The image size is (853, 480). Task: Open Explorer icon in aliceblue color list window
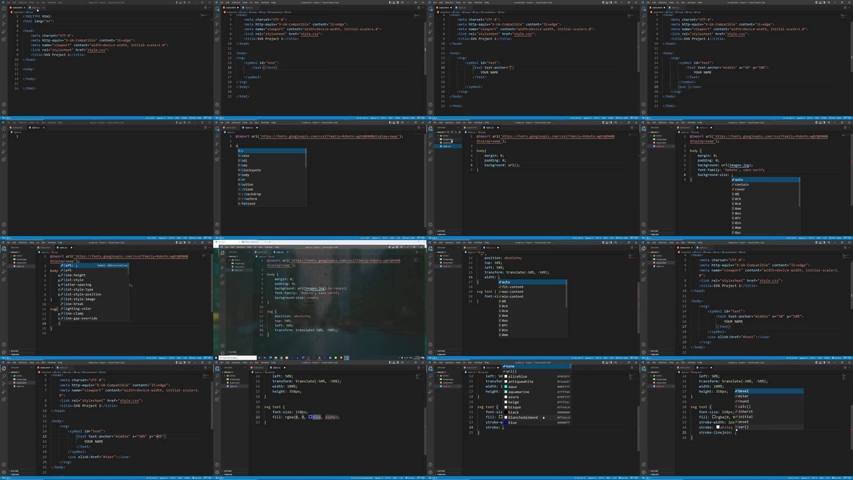tap(430, 369)
